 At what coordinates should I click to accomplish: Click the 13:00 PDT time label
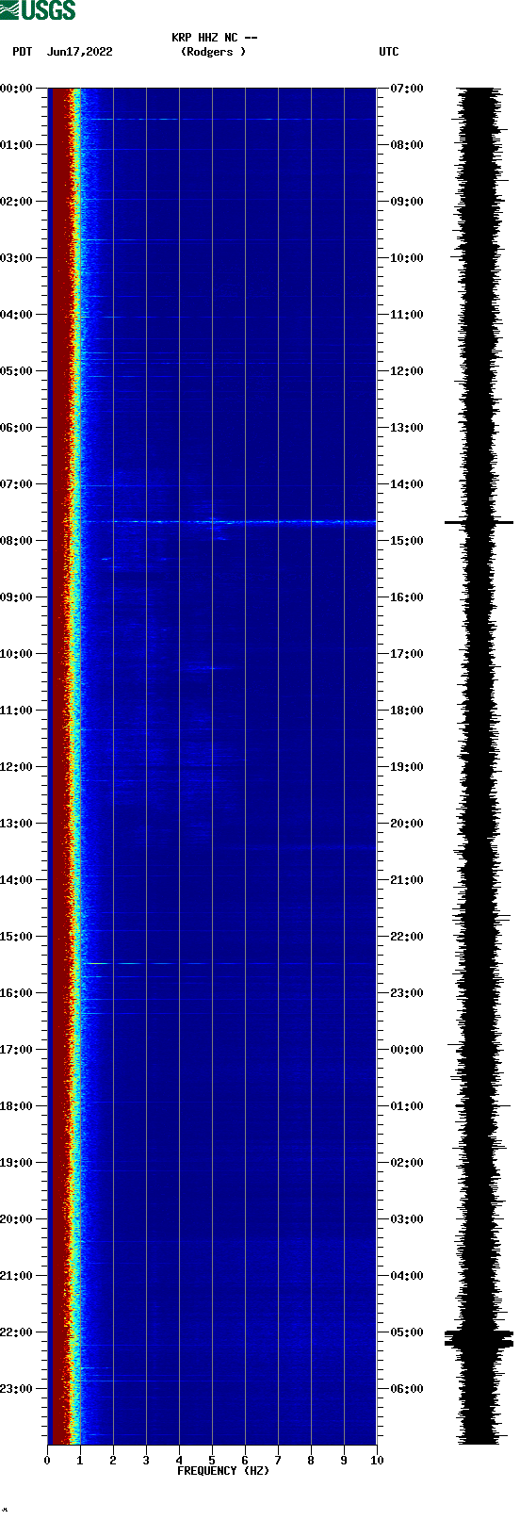17,824
